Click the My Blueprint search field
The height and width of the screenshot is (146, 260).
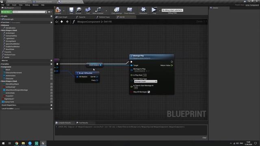point(29,12)
